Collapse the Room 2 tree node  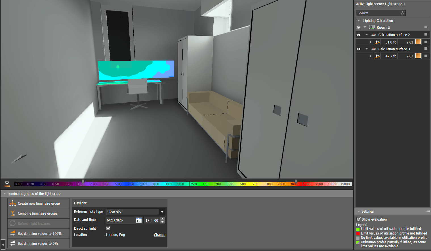(x=365, y=27)
